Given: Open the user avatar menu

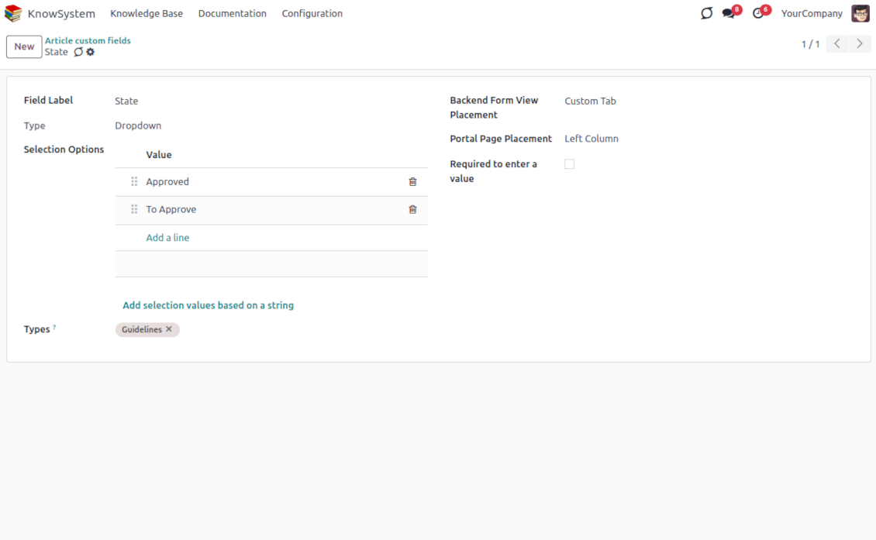Looking at the screenshot, I should tap(860, 13).
